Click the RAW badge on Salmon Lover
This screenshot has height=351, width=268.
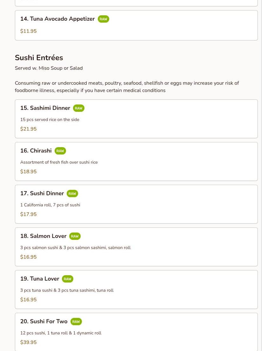click(75, 236)
